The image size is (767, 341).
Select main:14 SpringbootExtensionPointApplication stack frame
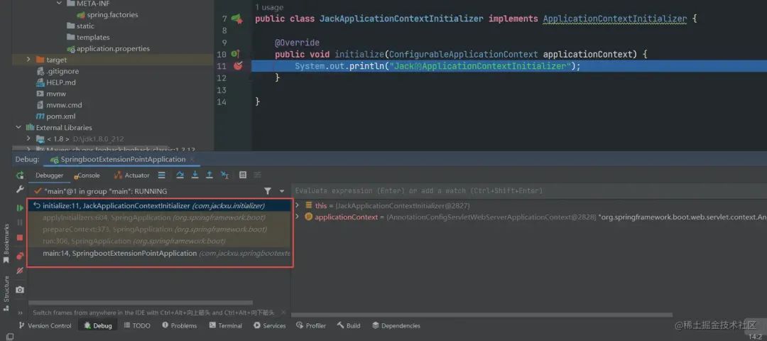160,253
